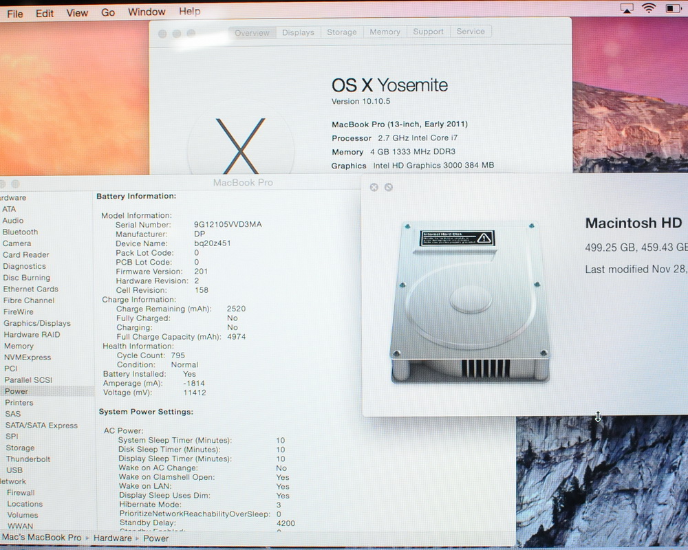Switch to the Overview tab
The height and width of the screenshot is (550, 688).
point(252,33)
